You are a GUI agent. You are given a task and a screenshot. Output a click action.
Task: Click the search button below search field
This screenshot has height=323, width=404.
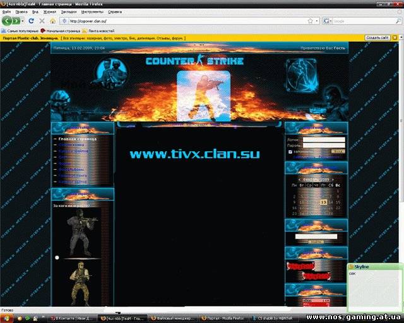point(316,242)
